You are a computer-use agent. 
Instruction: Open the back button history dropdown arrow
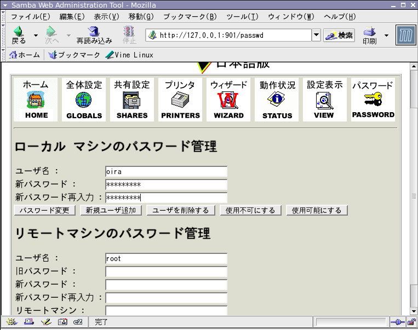click(36, 35)
